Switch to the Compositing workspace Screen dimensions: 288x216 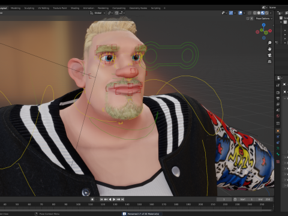tap(119, 8)
